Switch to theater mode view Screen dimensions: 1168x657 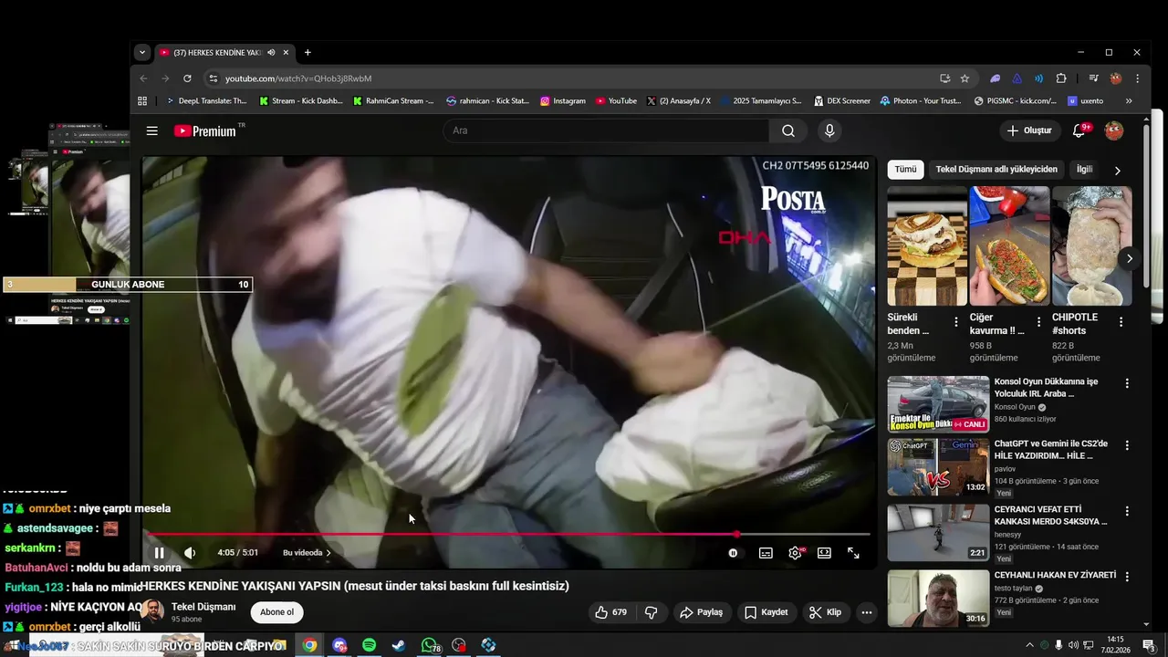click(824, 553)
